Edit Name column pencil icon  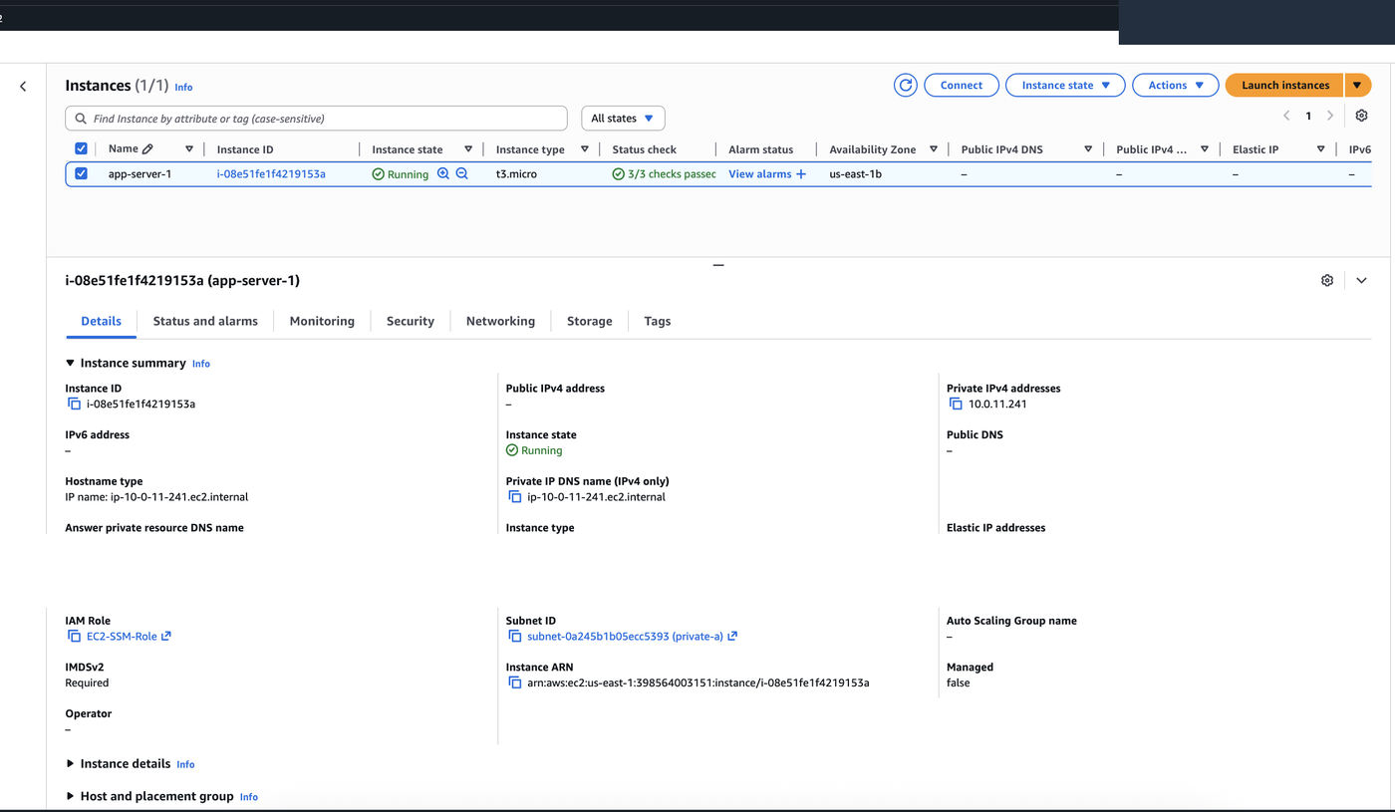click(147, 148)
